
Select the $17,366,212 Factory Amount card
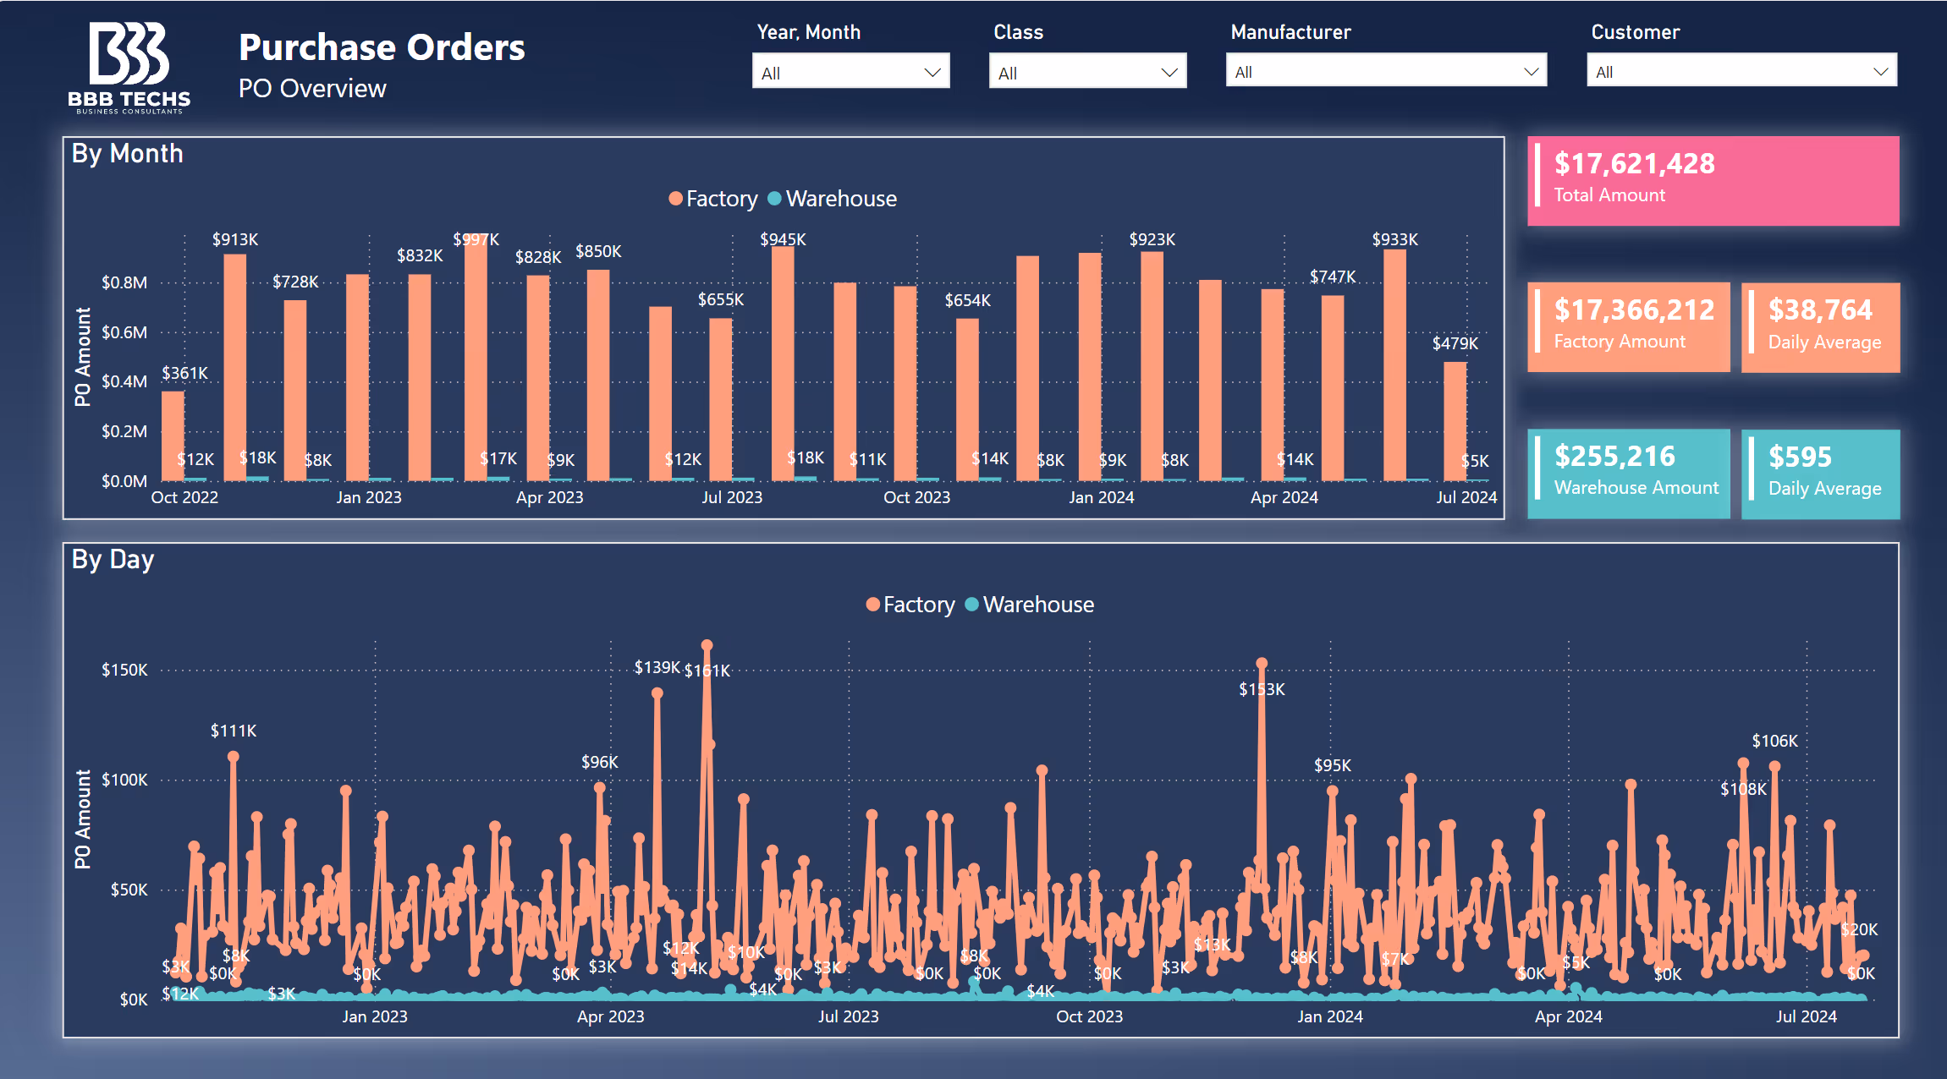1628,327
